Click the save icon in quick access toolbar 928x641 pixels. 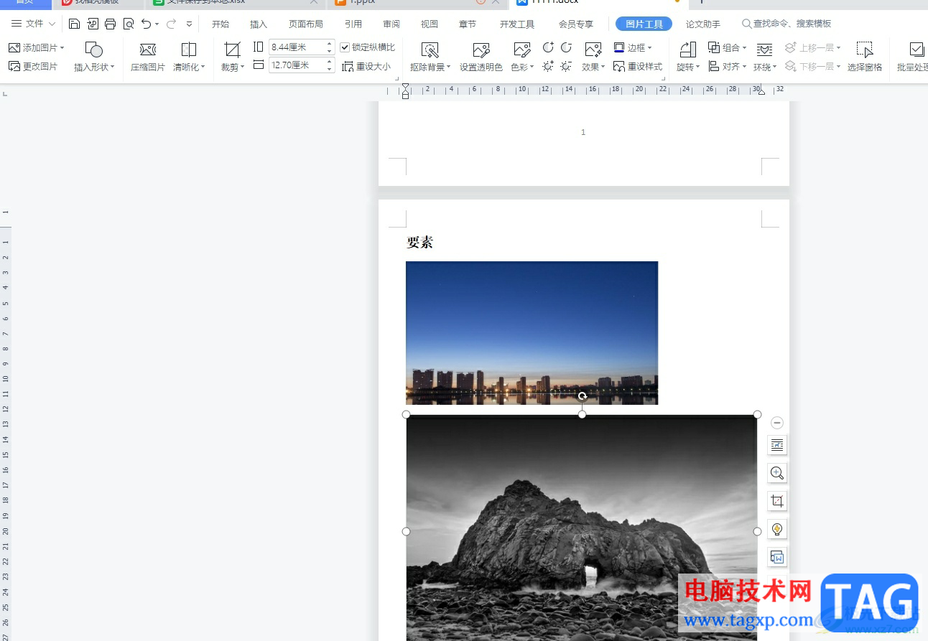tap(74, 24)
